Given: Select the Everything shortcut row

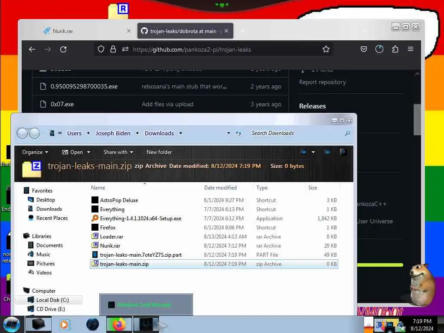Looking at the screenshot, I should click(214, 209).
